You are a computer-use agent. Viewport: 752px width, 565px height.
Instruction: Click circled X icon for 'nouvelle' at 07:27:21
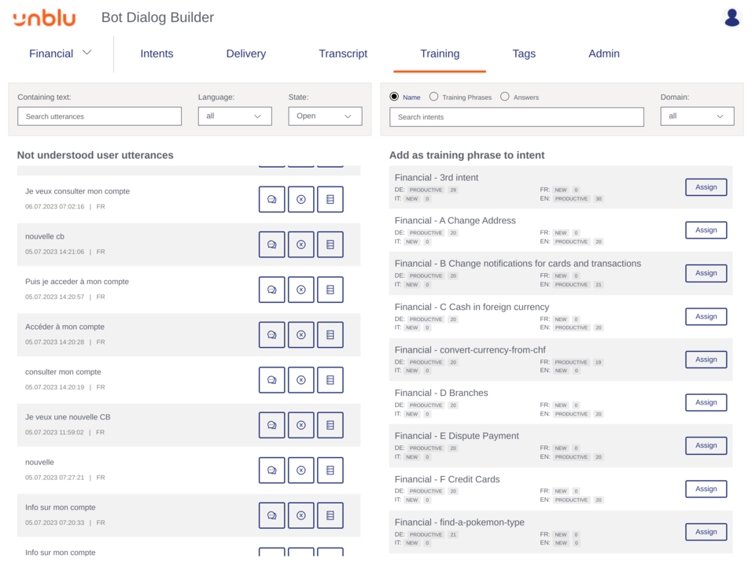300,471
